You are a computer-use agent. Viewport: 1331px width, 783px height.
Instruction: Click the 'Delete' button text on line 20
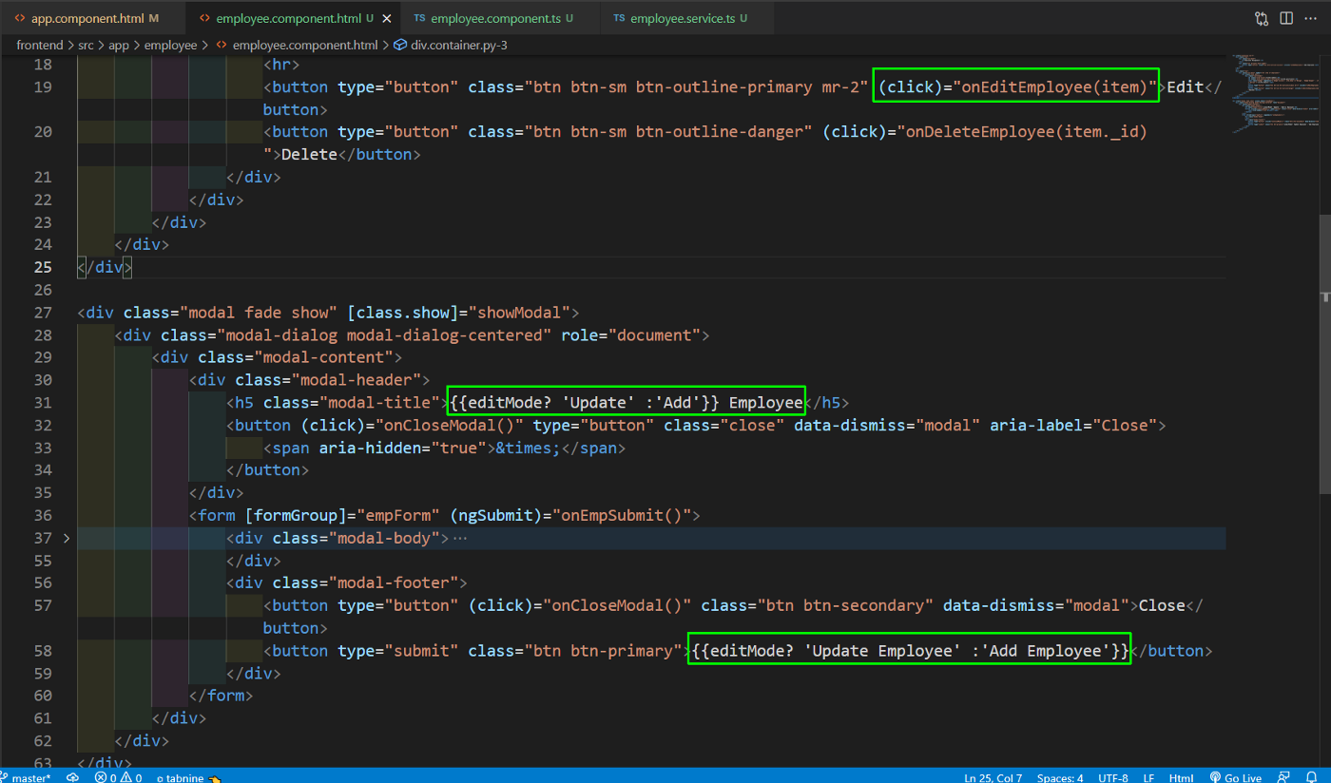coord(309,154)
